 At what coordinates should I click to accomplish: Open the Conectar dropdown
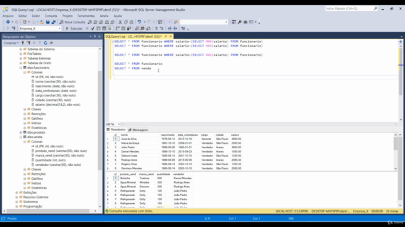[11, 43]
